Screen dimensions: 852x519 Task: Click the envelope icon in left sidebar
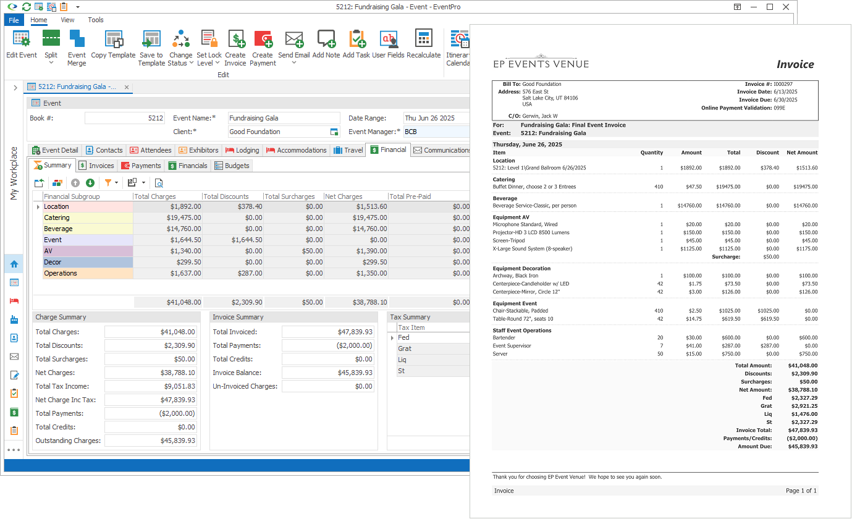14,357
